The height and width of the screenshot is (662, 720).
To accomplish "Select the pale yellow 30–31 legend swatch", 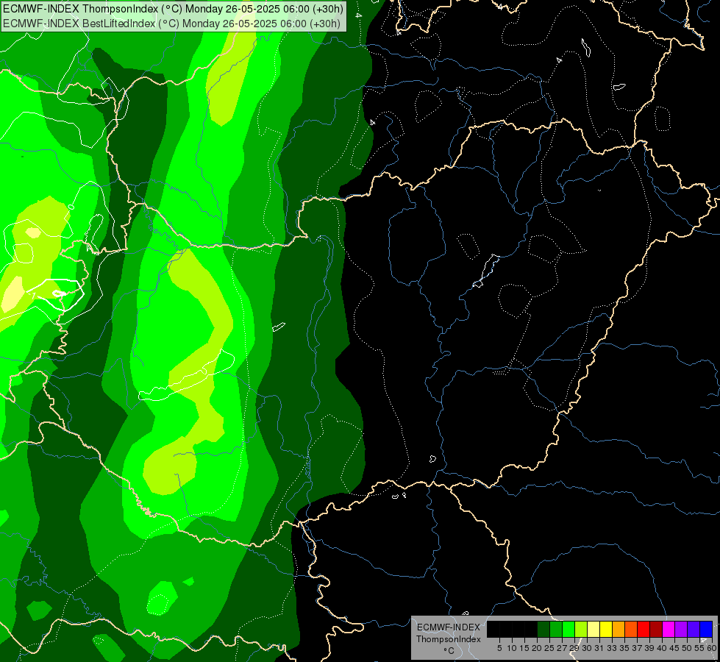I will 594,630.
